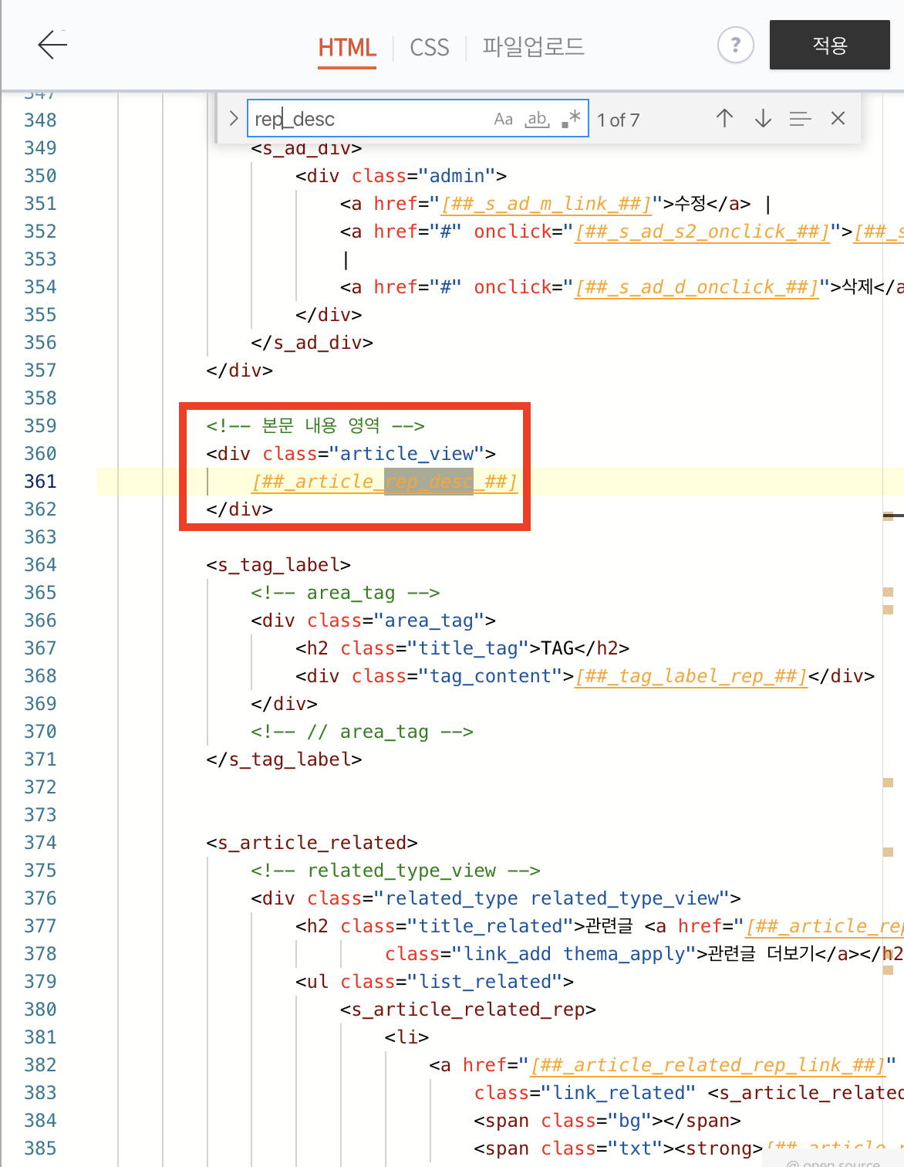
Task: Click the [##_s_ad_d_onclick_##] placeholder
Action: click(x=697, y=287)
